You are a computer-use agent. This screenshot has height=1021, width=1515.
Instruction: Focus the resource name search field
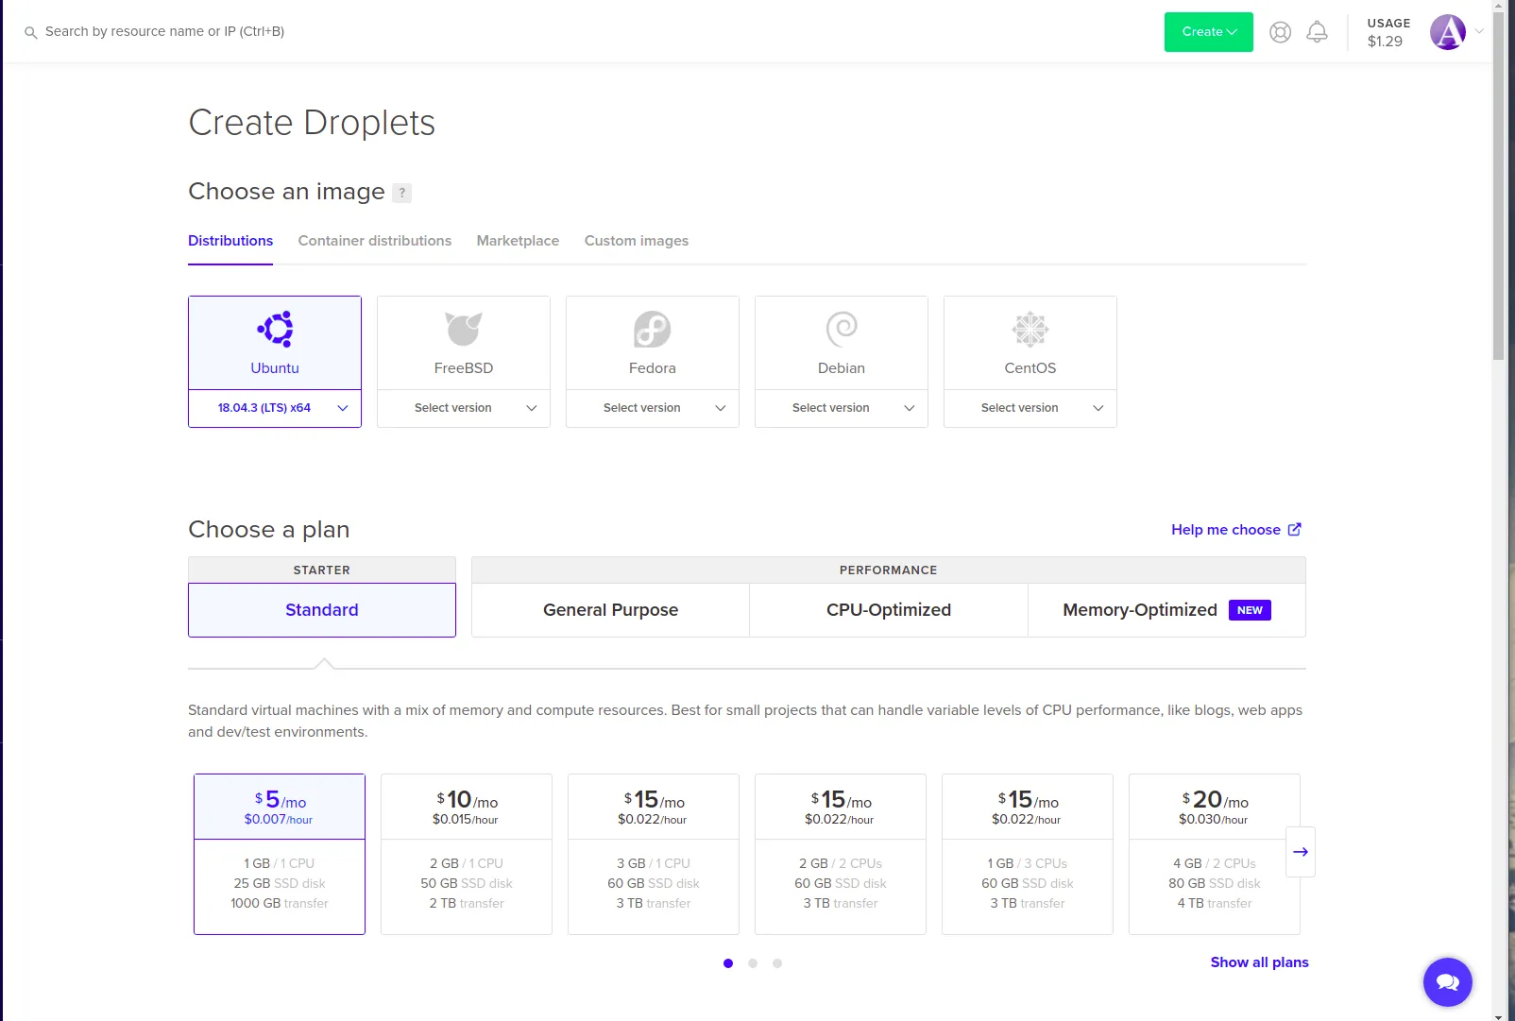165,31
